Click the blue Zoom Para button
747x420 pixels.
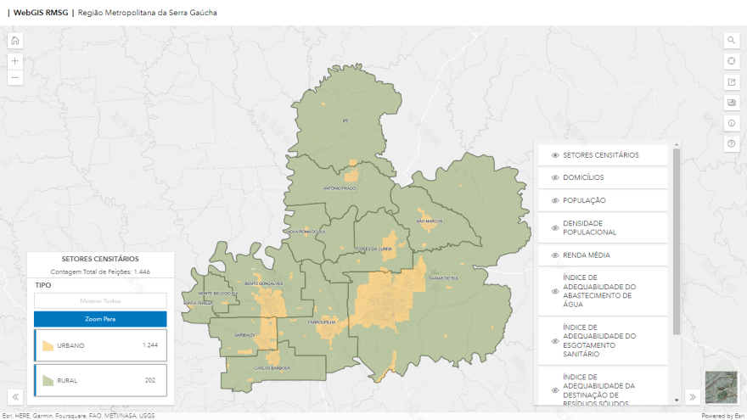tap(100, 319)
